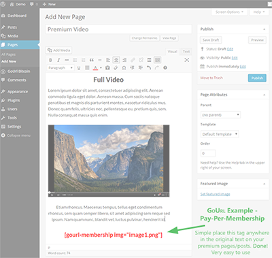Image resolution: width=272 pixels, height=258 pixels.
Task: Click the blue Publish button
Action: pyautogui.click(x=257, y=78)
